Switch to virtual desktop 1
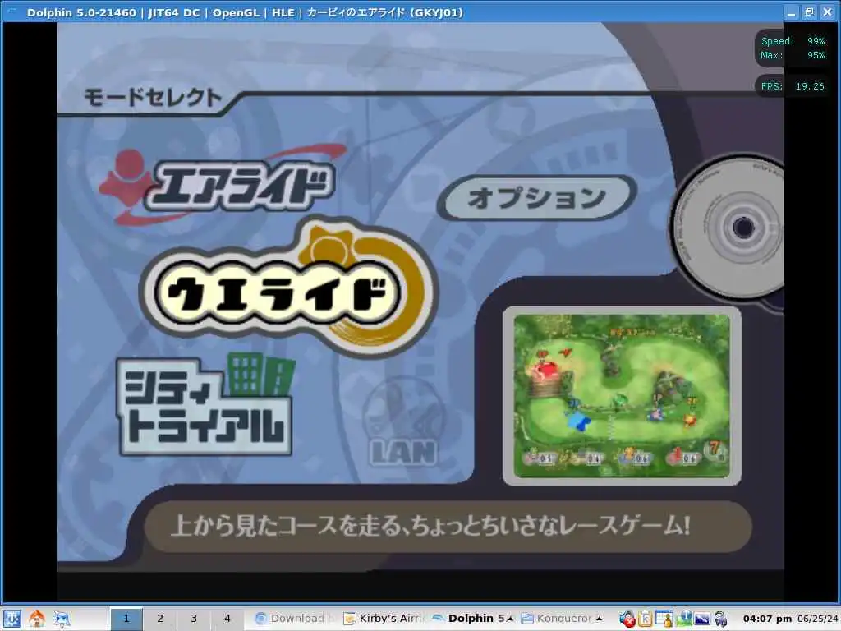The image size is (841, 631). [x=126, y=619]
